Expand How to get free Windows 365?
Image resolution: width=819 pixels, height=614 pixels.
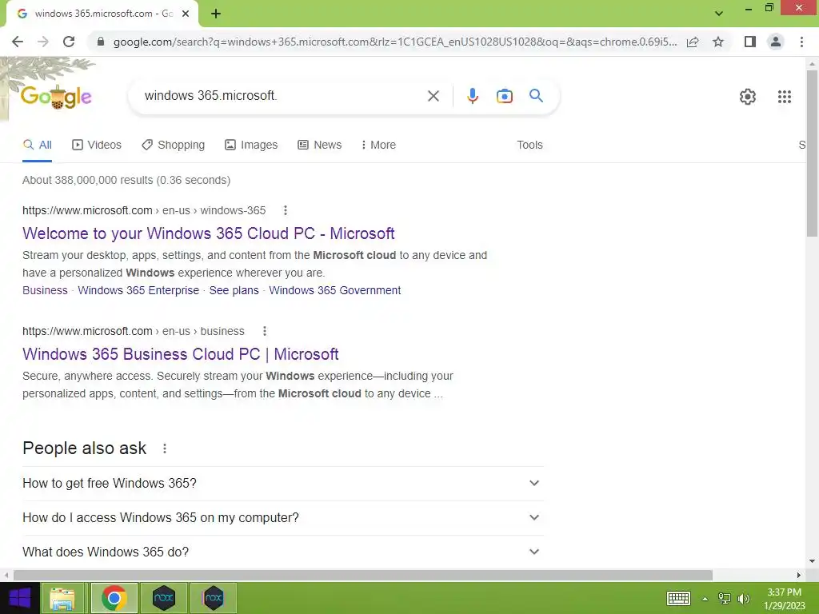[282, 484]
